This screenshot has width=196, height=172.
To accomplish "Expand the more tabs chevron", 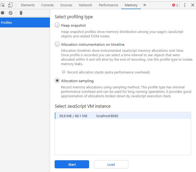I will [x=145, y=5].
